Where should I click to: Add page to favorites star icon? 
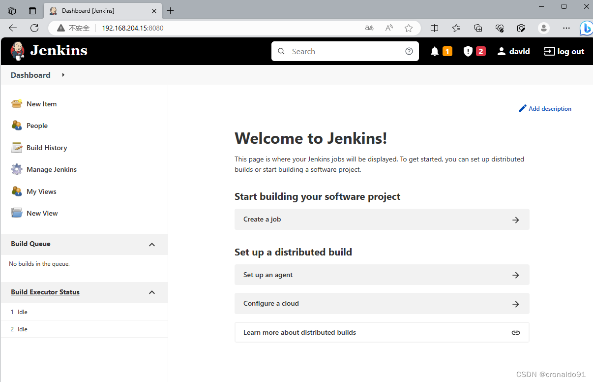409,28
